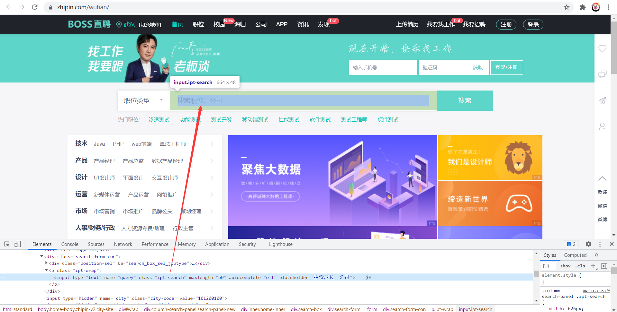Click [切换城市] to switch city

[150, 25]
